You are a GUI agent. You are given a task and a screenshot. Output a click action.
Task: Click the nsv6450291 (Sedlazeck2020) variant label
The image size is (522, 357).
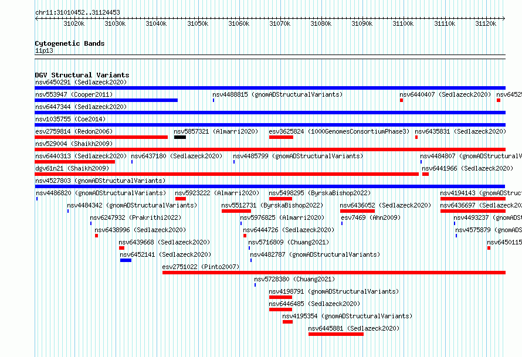pyautogui.click(x=81, y=82)
